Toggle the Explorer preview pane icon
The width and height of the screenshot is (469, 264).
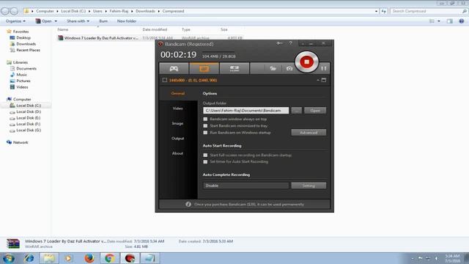pyautogui.click(x=449, y=21)
